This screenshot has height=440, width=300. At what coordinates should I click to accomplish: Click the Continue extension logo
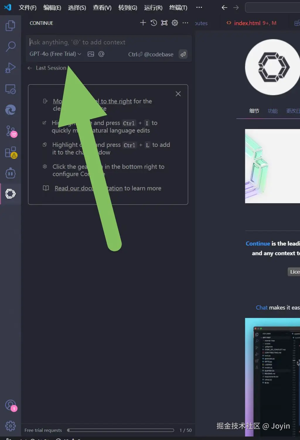point(273,67)
